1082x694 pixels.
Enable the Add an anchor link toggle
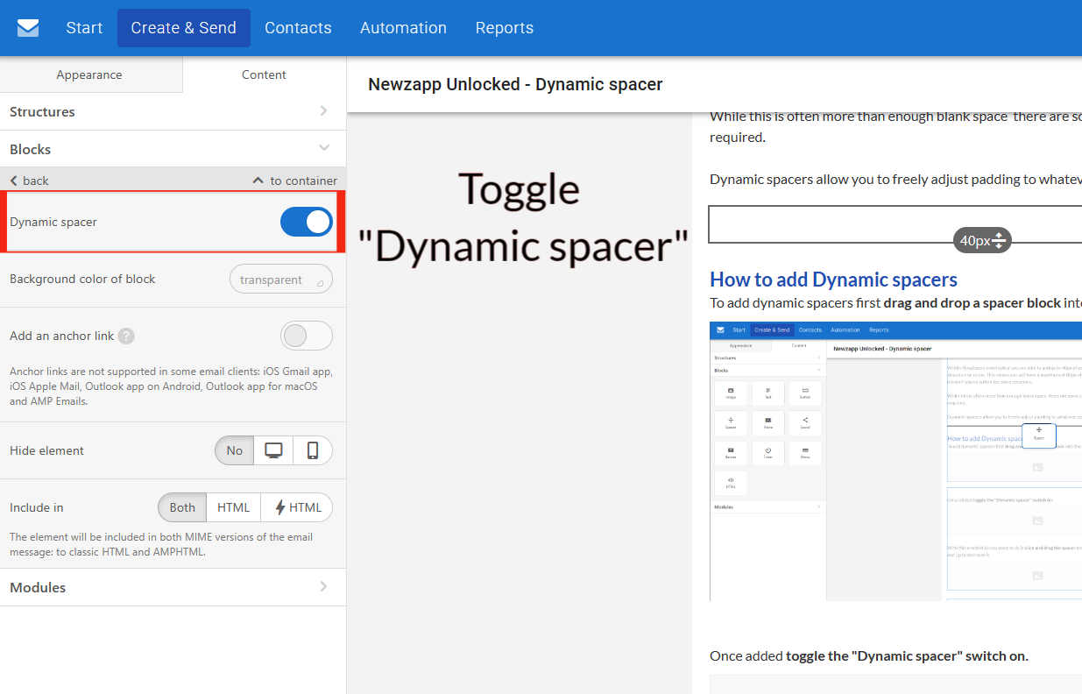306,336
